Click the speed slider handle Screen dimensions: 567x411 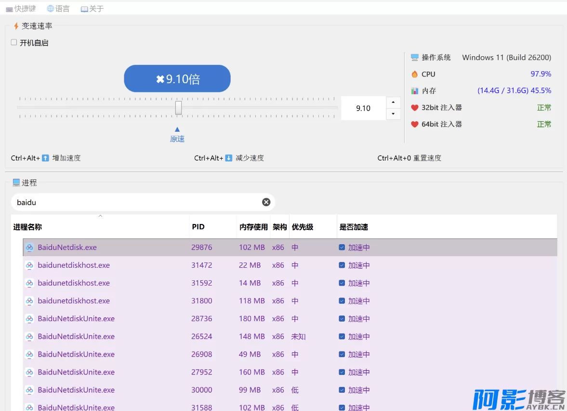(178, 108)
